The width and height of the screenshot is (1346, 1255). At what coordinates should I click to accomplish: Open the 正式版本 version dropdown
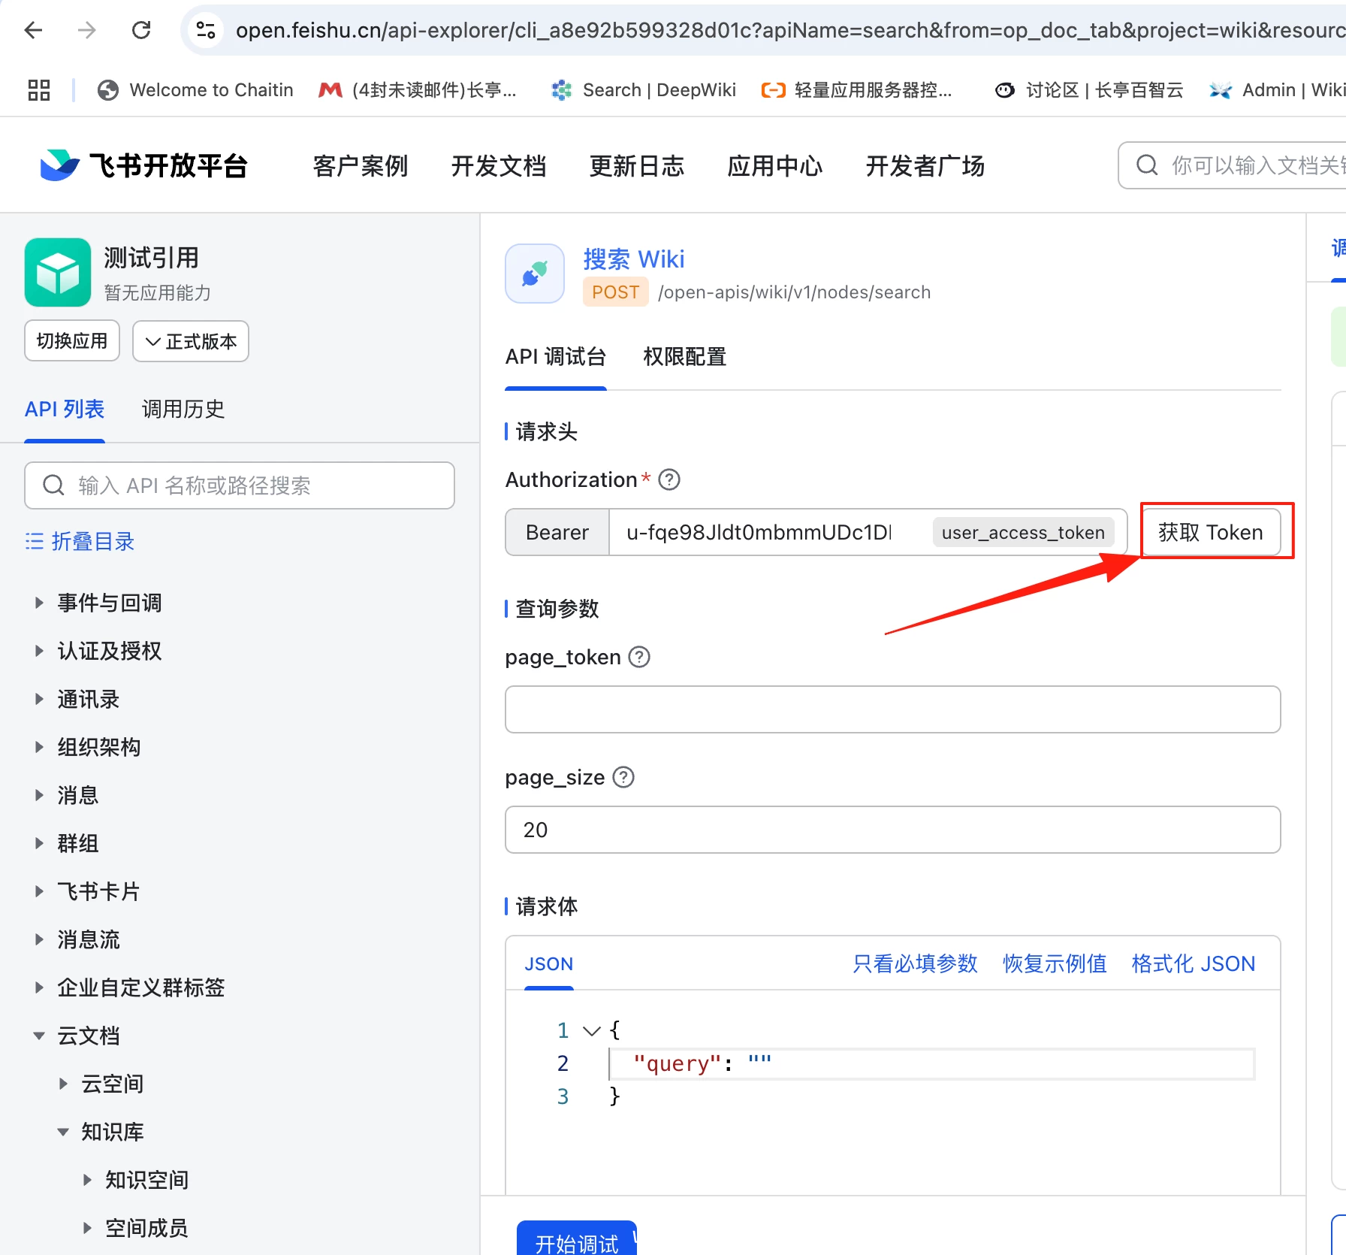(x=191, y=341)
